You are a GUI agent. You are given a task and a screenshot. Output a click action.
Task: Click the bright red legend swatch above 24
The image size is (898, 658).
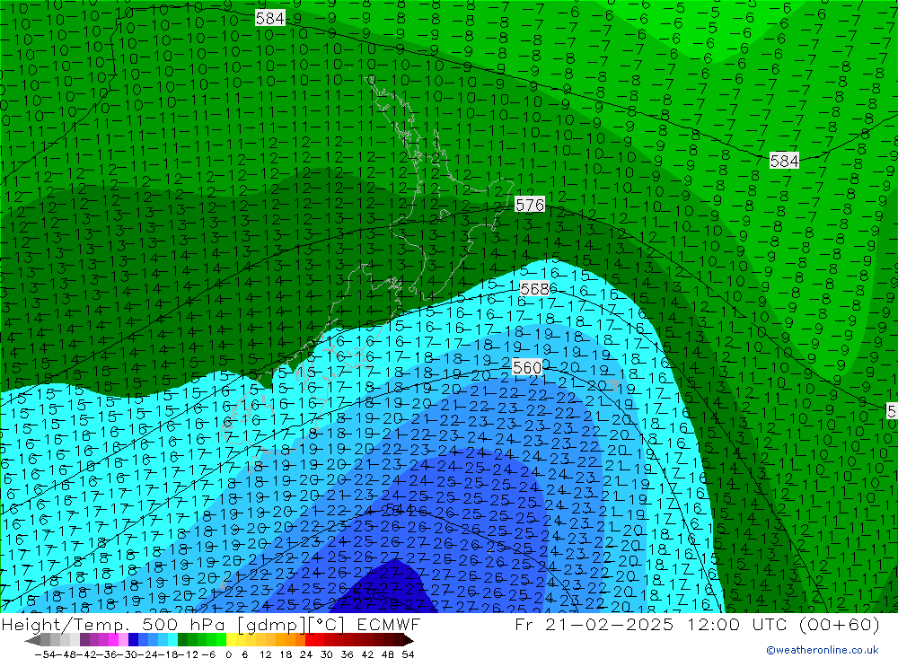(x=310, y=640)
